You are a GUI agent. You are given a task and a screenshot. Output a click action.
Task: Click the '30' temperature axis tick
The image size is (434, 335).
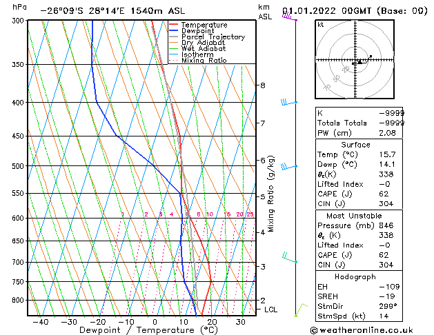[x=240, y=322]
